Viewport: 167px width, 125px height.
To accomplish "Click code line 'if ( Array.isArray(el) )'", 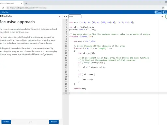I will click(92, 62).
